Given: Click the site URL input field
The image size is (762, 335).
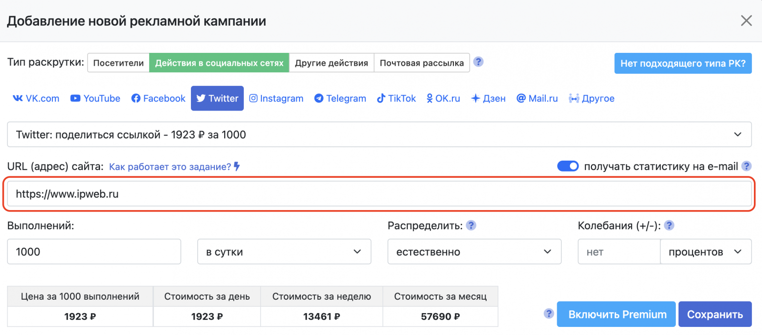Looking at the screenshot, I should tap(379, 194).
